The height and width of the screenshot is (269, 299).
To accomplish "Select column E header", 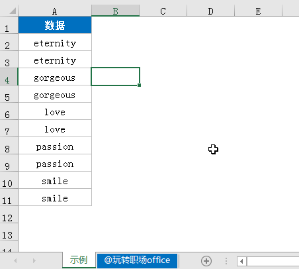I will (258, 11).
